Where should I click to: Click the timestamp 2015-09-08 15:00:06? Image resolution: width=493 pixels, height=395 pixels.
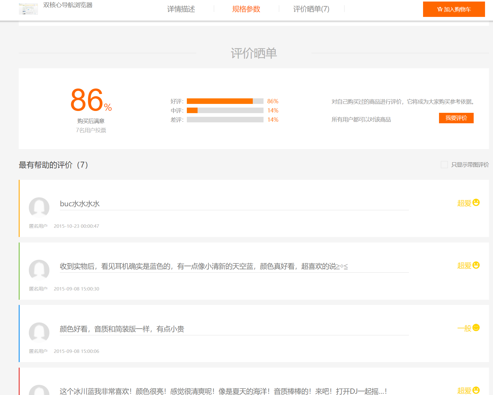click(x=76, y=351)
